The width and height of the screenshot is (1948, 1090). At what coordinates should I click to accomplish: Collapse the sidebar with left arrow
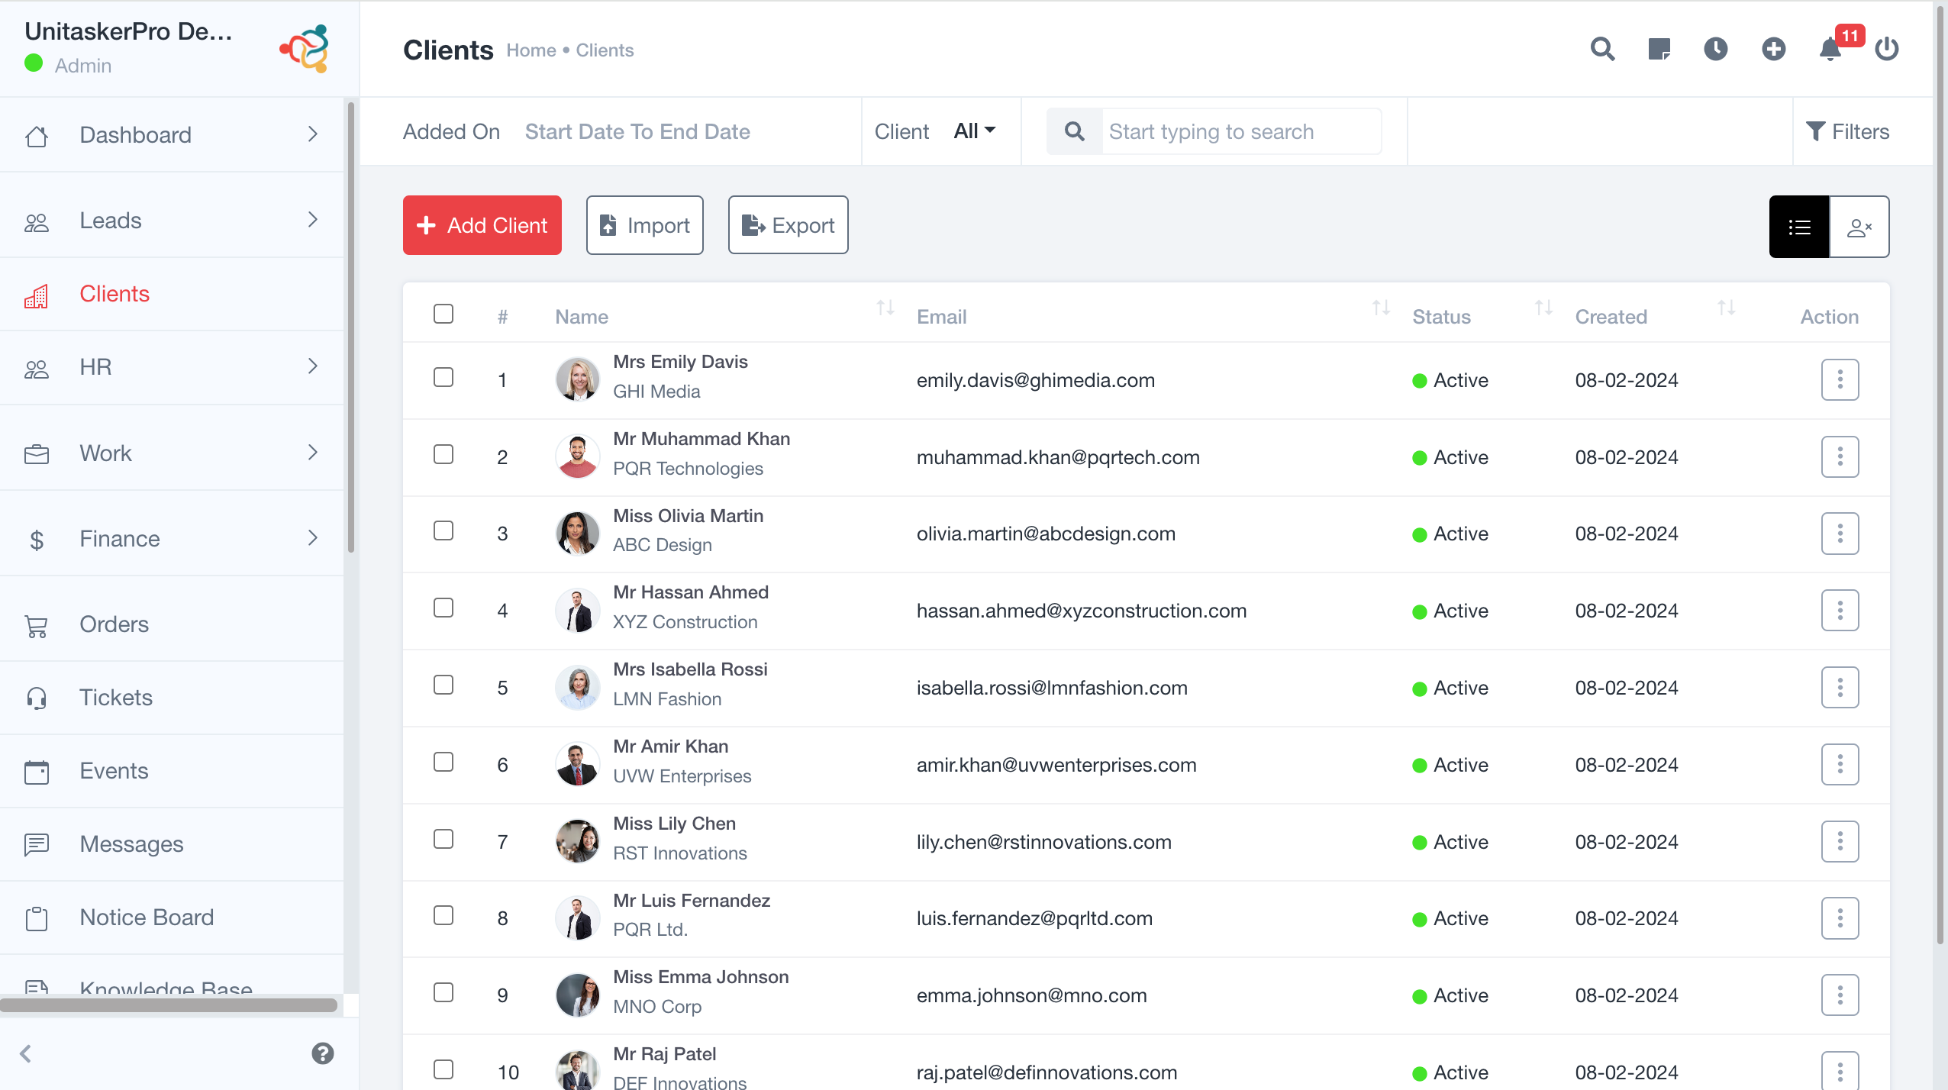coord(26,1053)
